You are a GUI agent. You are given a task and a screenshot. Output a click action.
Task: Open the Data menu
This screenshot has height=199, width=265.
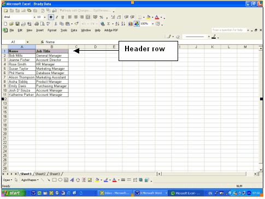pos(74,31)
